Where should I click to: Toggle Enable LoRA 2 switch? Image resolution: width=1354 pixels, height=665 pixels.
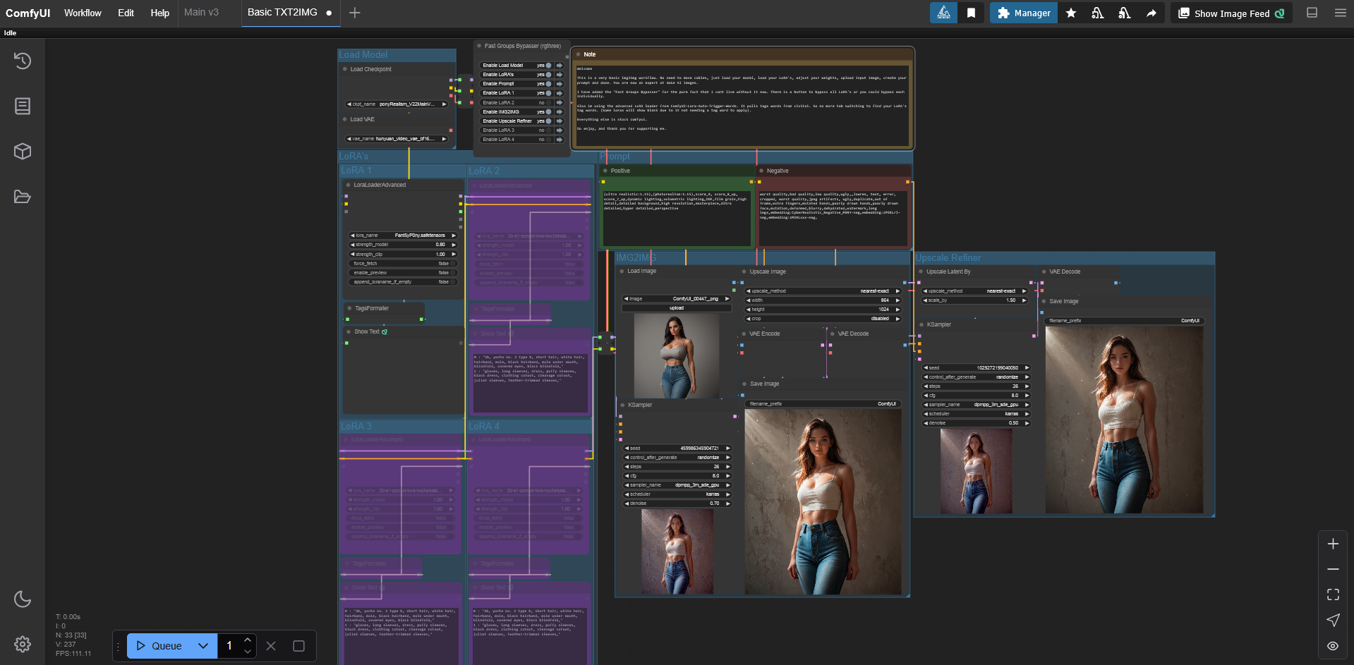pyautogui.click(x=548, y=103)
